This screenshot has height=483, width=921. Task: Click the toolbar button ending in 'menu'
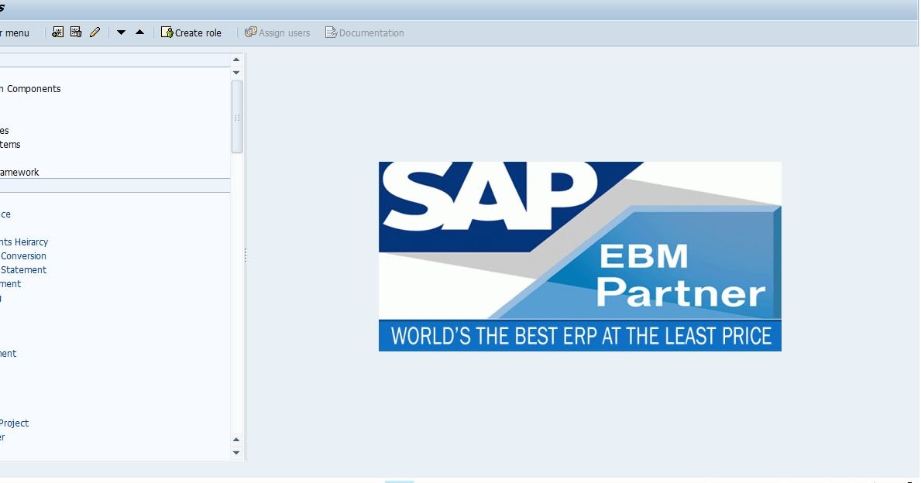[15, 33]
